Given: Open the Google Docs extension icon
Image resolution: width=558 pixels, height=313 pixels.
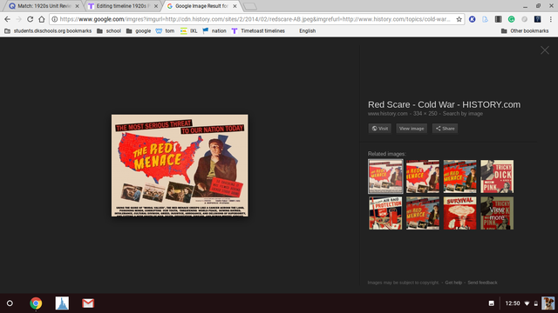Looking at the screenshot, I should tap(485, 19).
